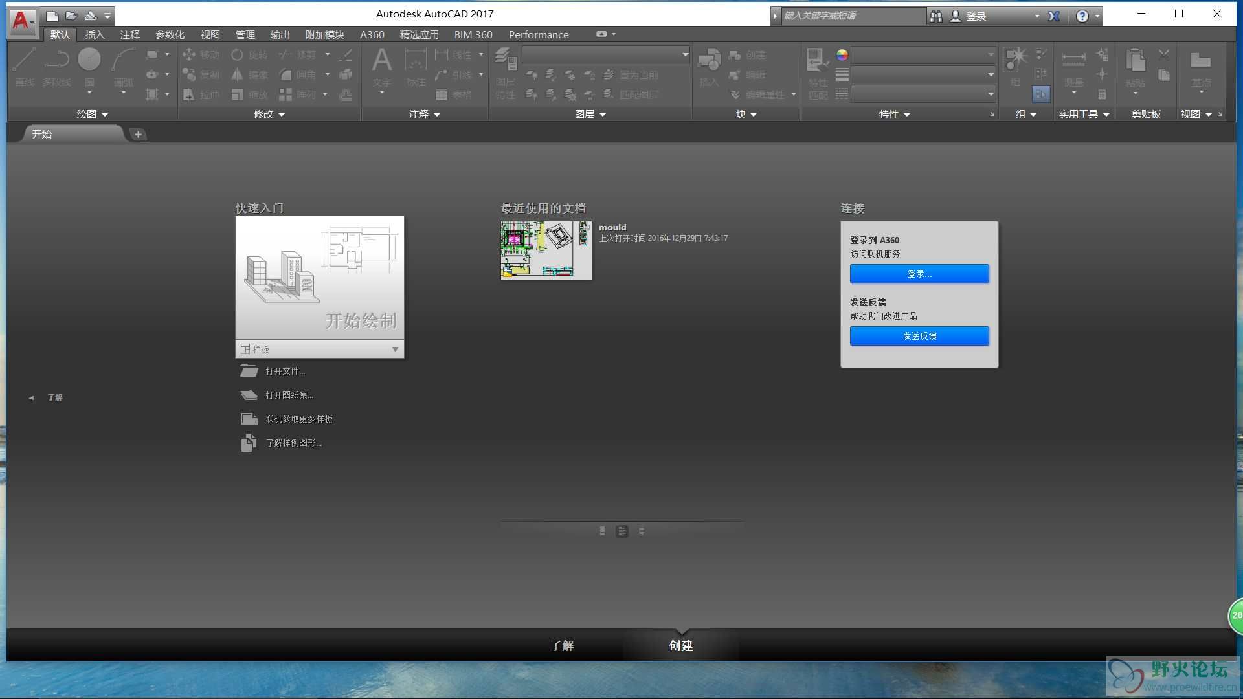This screenshot has height=699, width=1243.
Task: Click the sheet set manager icon in quick access toolbar
Action: click(x=90, y=16)
